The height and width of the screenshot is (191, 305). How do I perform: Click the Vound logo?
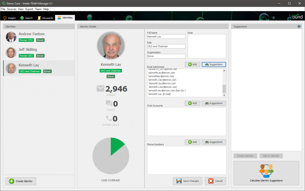pyautogui.click(x=295, y=16)
